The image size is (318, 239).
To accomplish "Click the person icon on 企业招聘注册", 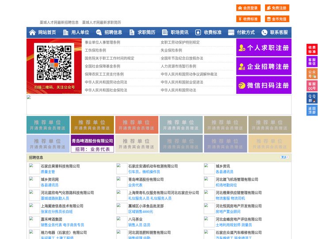I will pos(242,66).
